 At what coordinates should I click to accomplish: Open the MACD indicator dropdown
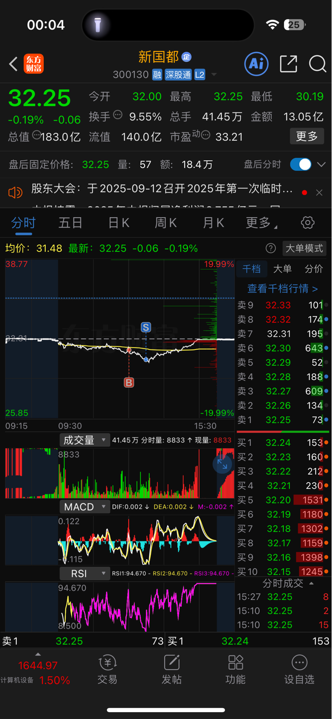[x=84, y=507]
